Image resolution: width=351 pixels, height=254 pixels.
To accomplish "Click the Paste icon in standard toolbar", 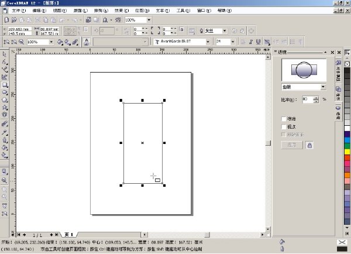I will point(53,20).
